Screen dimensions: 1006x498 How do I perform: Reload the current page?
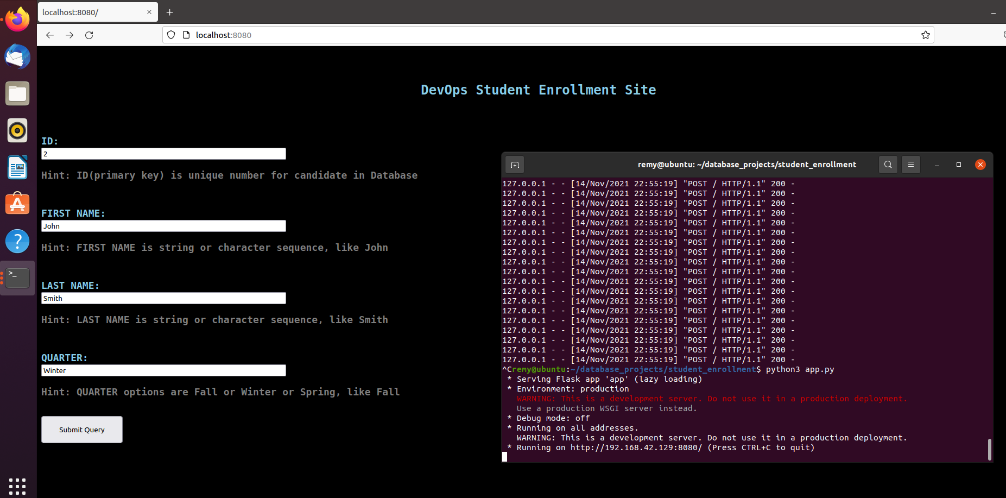click(x=89, y=35)
